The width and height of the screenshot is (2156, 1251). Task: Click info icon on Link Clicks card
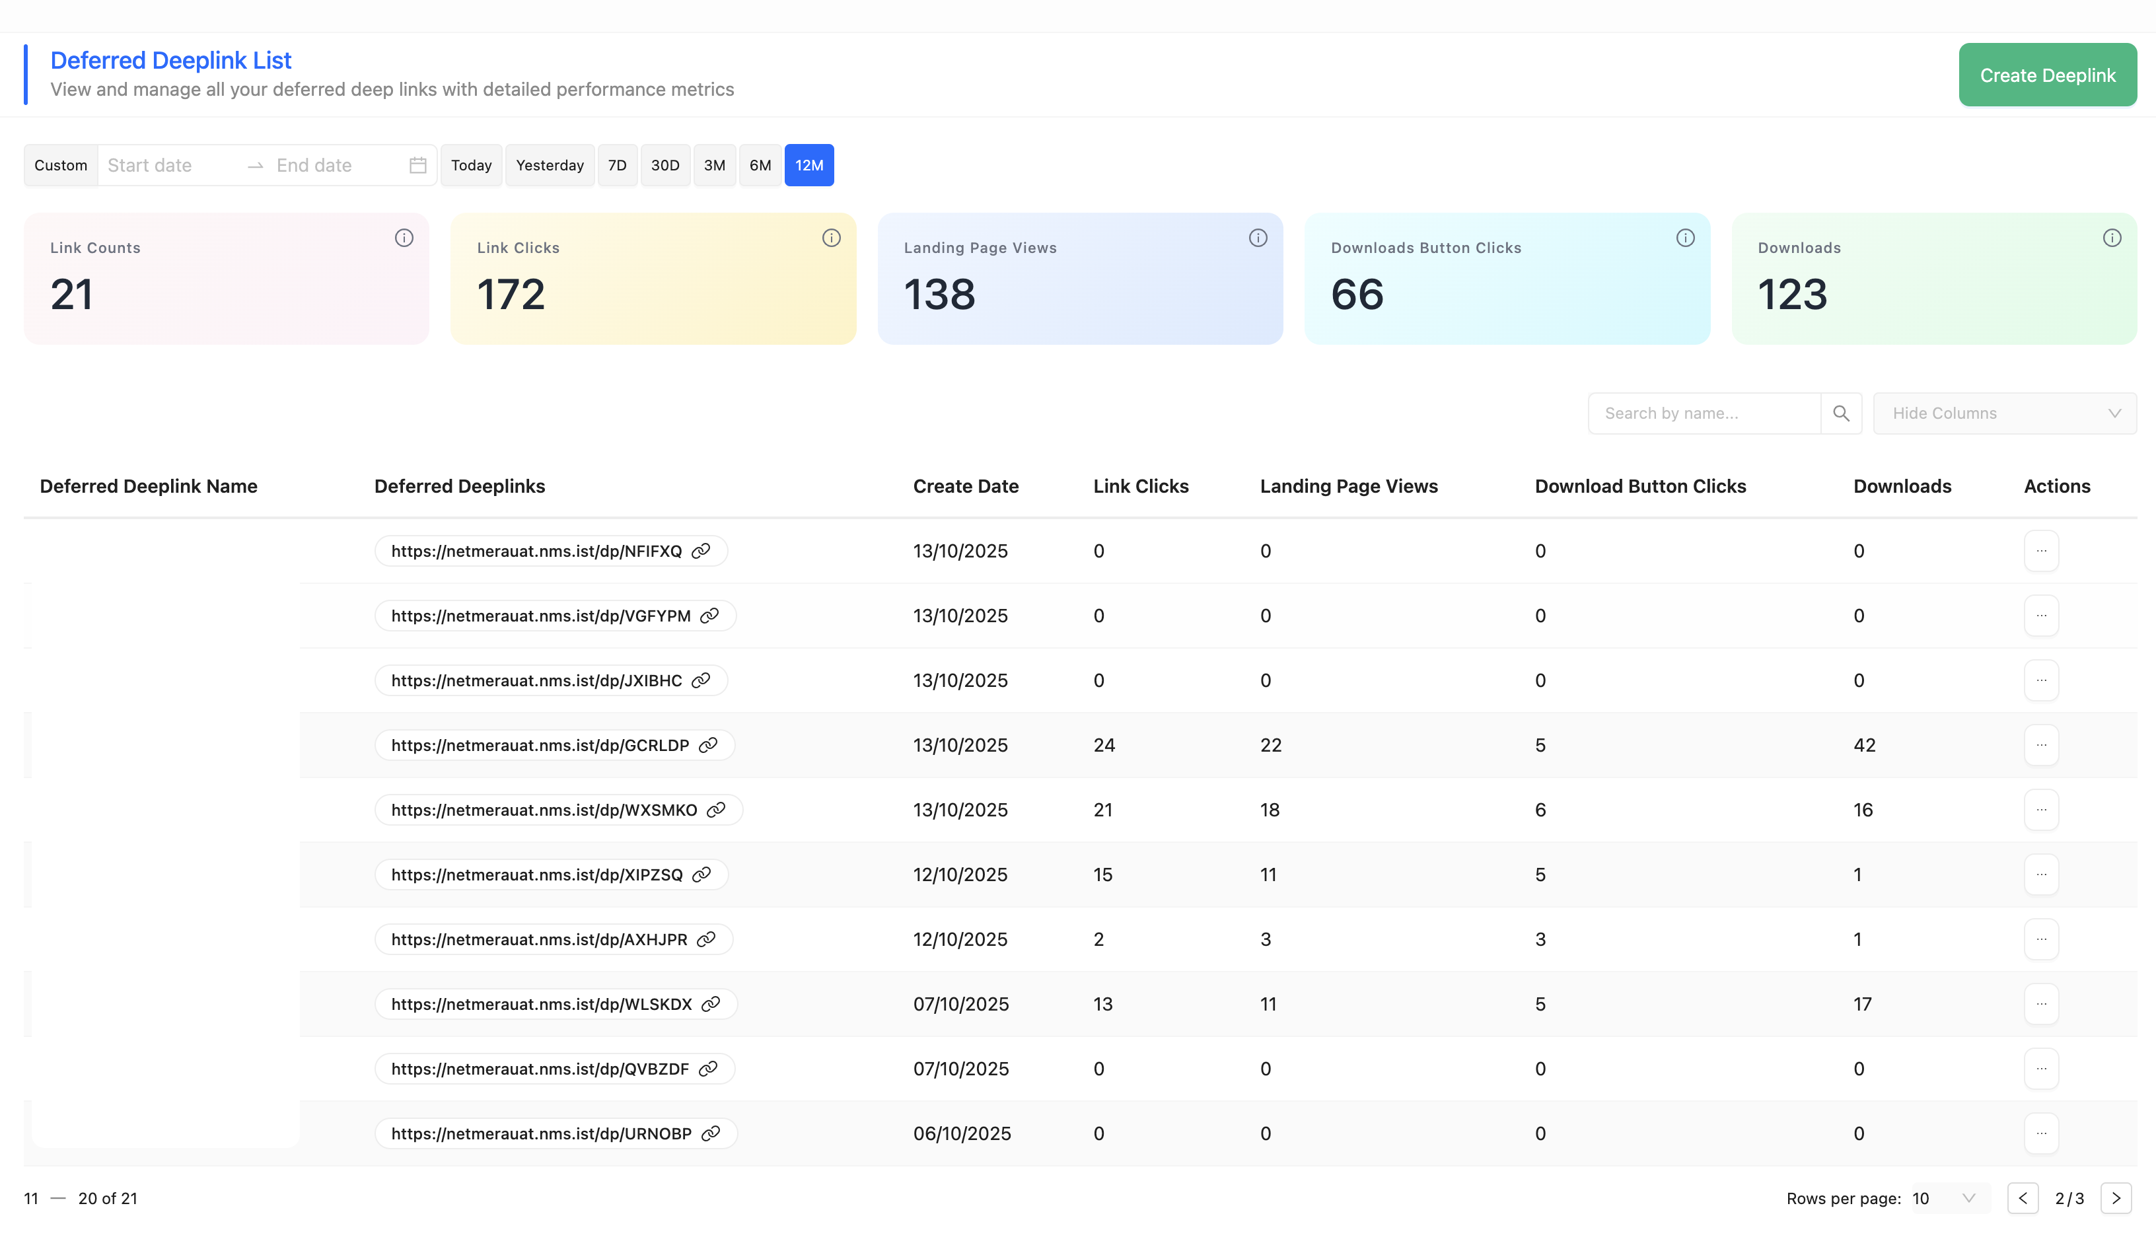[831, 238]
